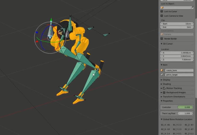The height and width of the screenshot is (135, 197).
Task: Enable the Render Border checkbox
Action: [x=162, y=39]
